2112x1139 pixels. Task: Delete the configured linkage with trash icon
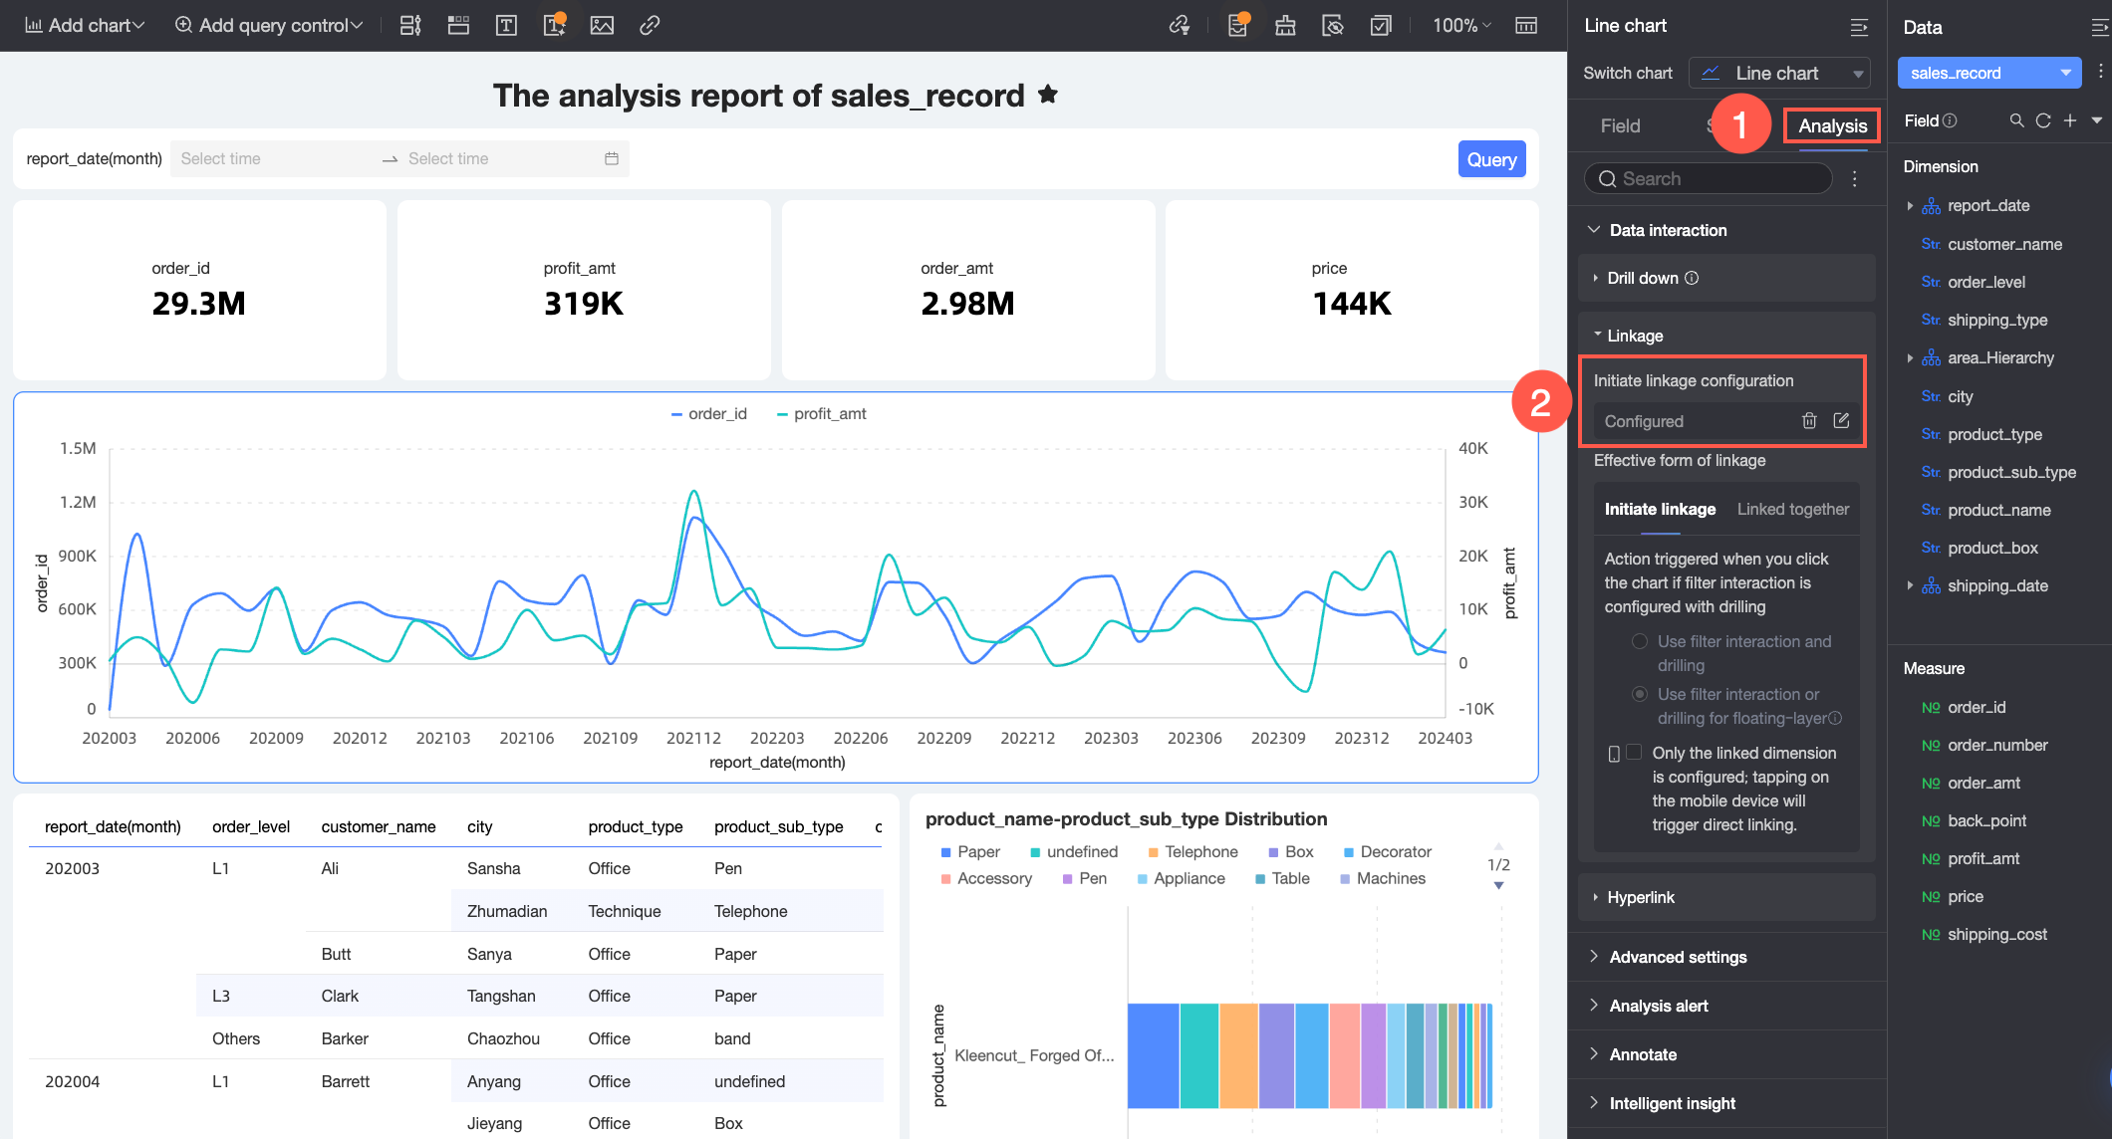1809,421
